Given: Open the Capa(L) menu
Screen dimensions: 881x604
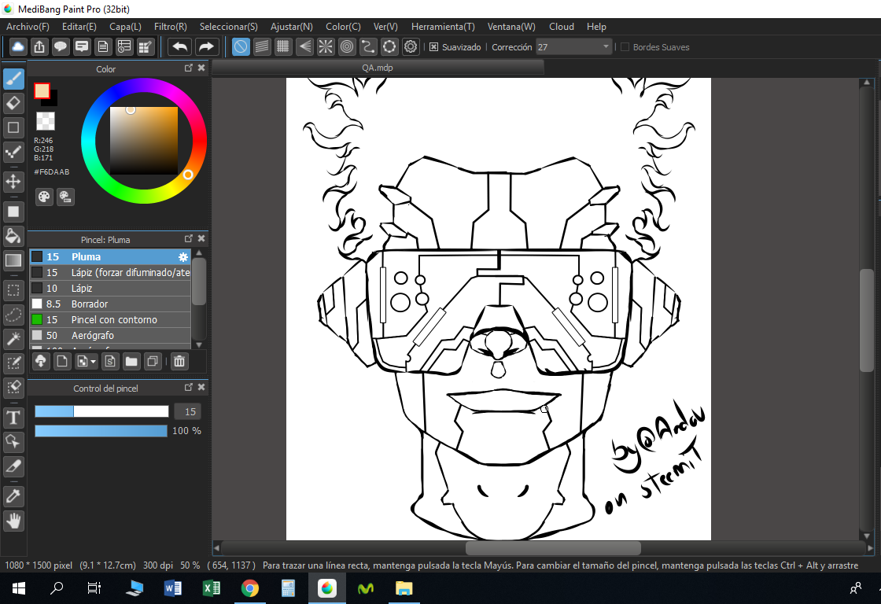Looking at the screenshot, I should [125, 27].
